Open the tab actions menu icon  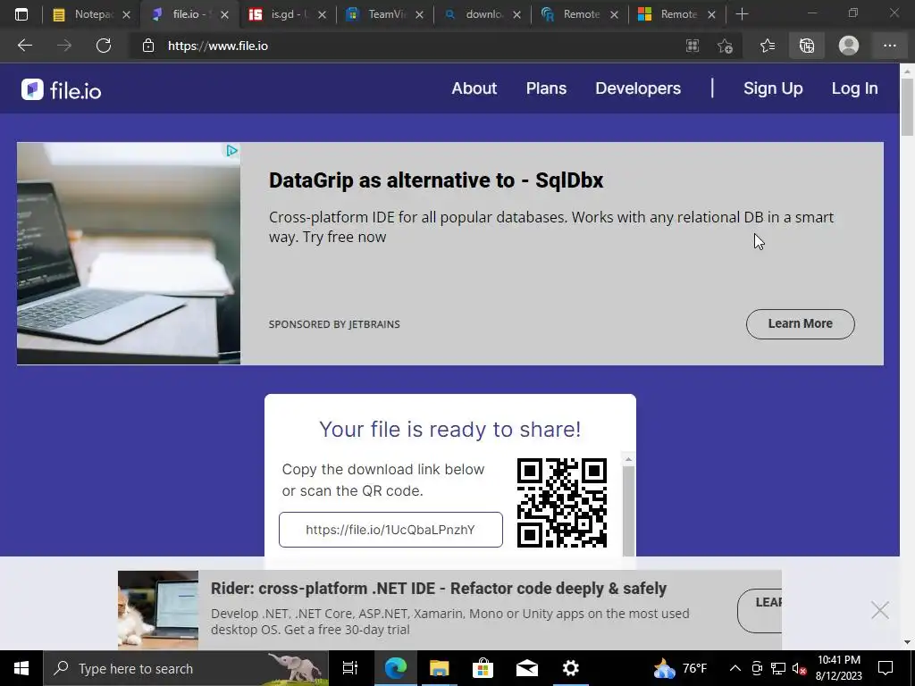(21, 14)
